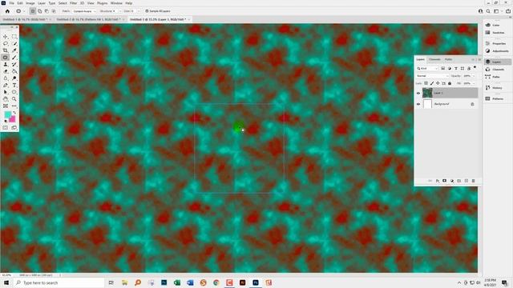Viewport: 513px width, 288px height.
Task: Toggle the lock image pixels brush button
Action: (x=432, y=83)
